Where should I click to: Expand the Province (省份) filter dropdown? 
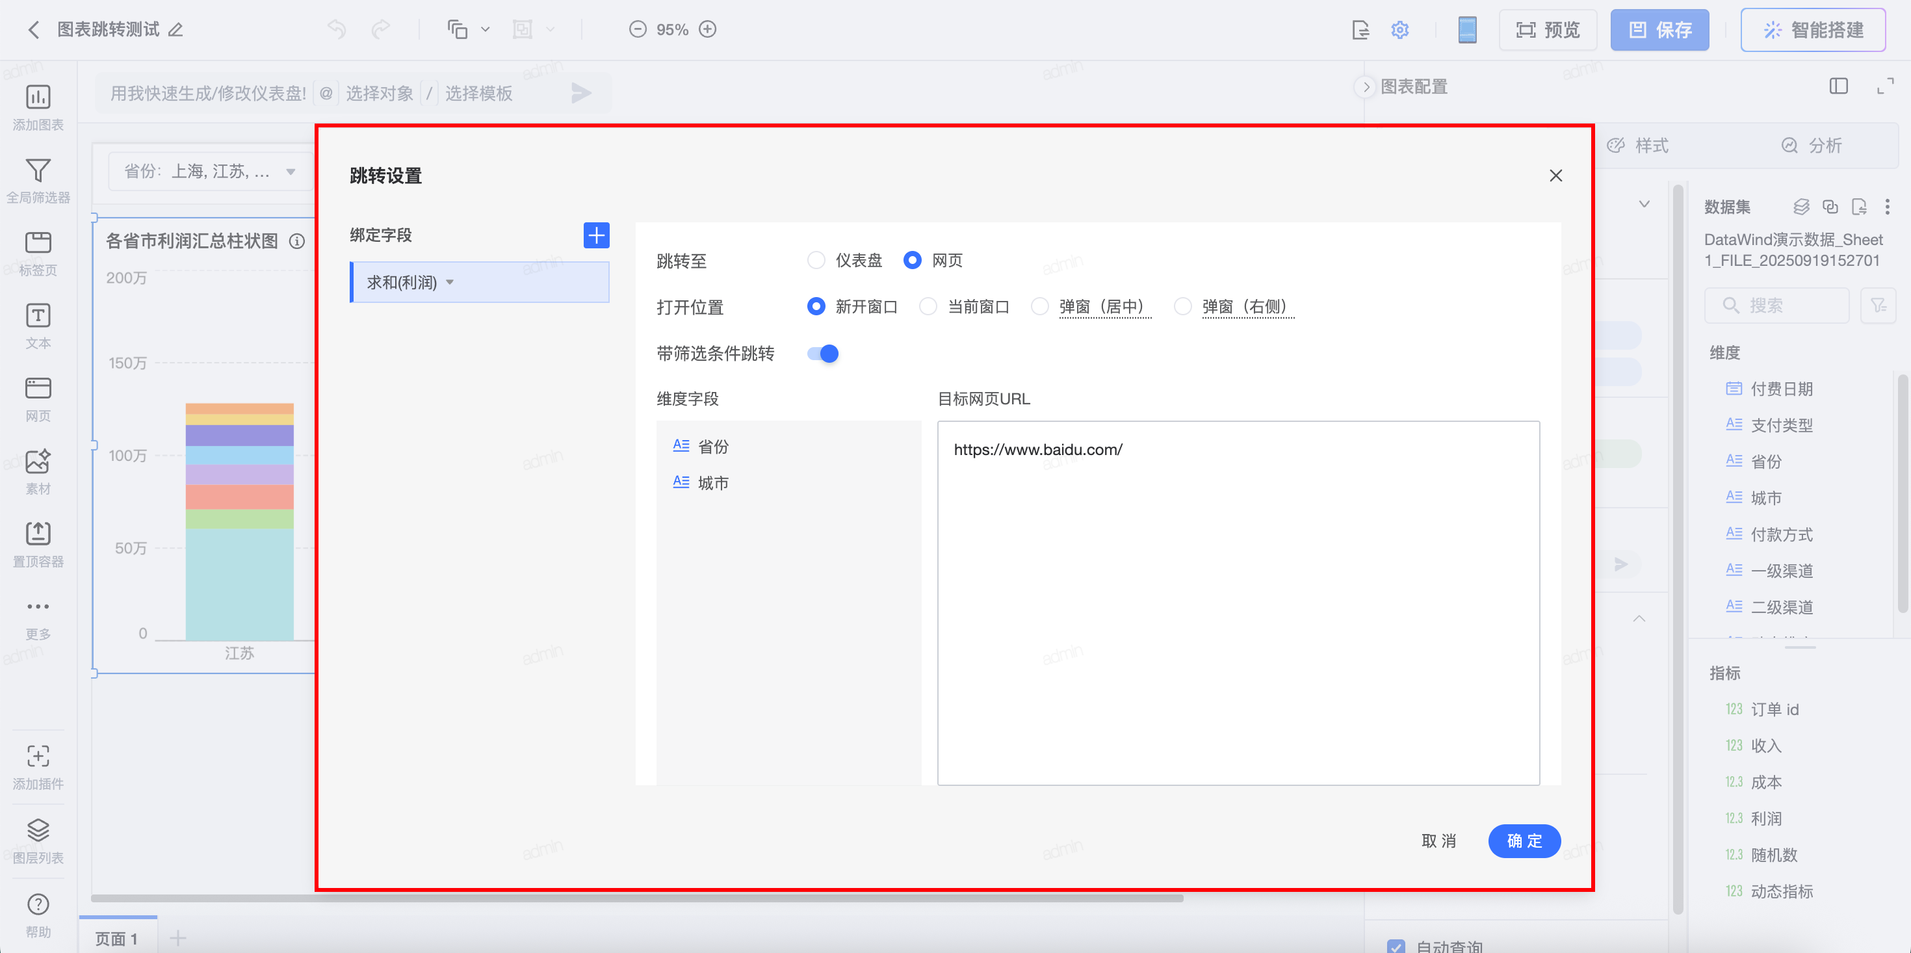291,172
